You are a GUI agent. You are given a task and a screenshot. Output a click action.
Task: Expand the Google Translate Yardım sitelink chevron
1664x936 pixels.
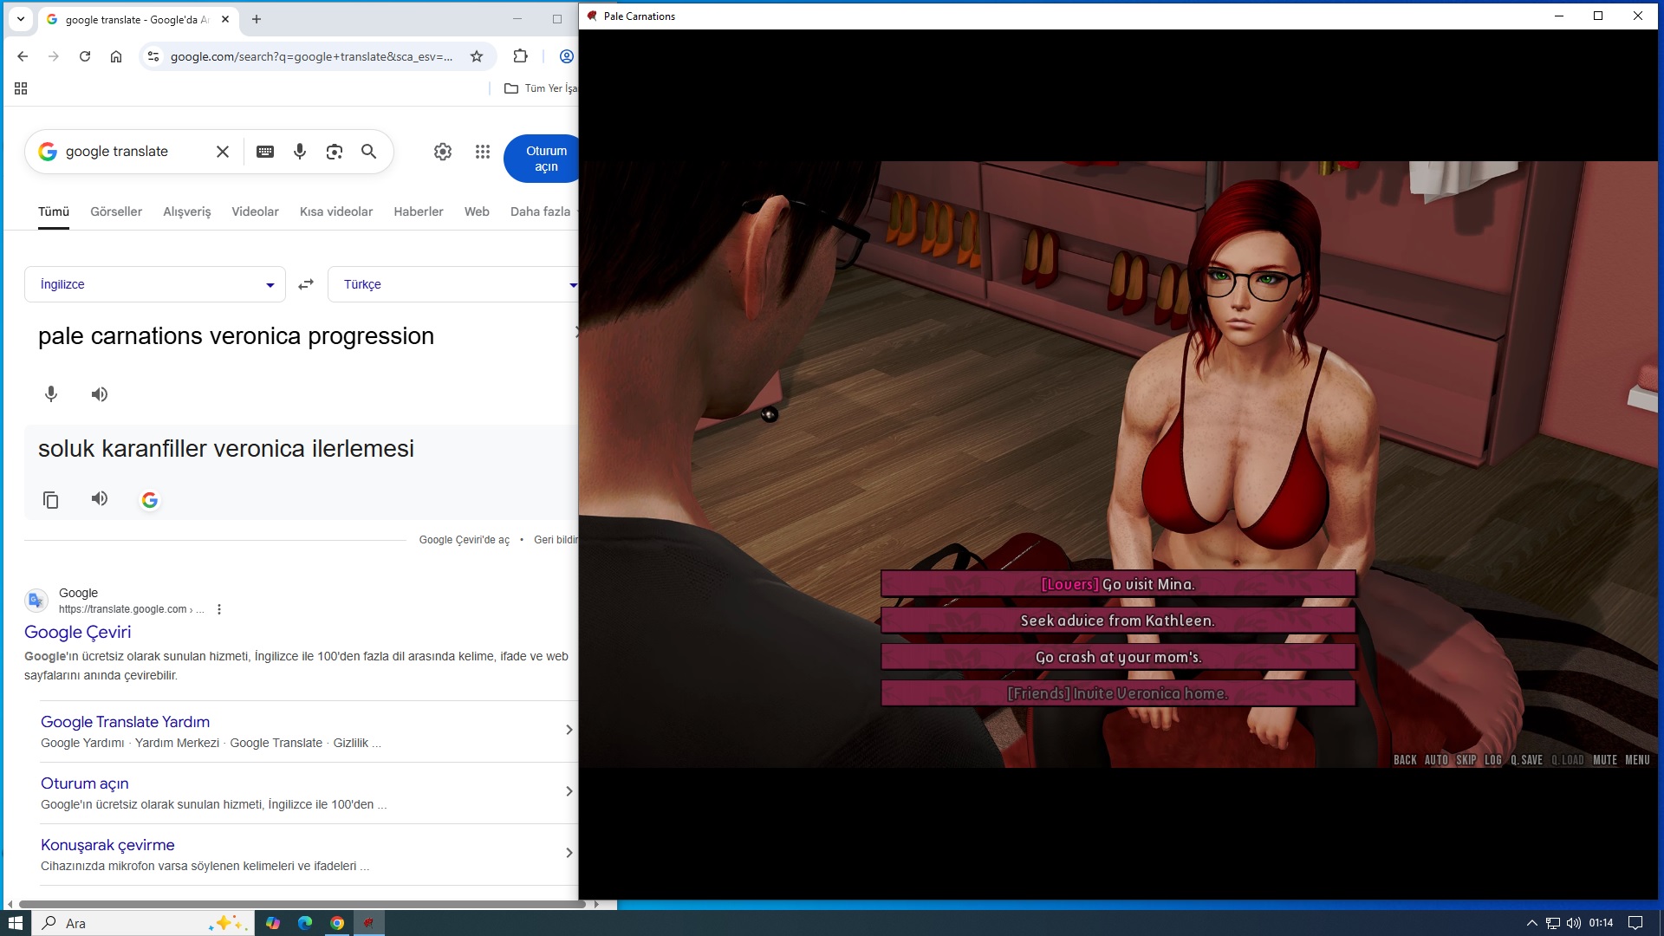tap(569, 730)
